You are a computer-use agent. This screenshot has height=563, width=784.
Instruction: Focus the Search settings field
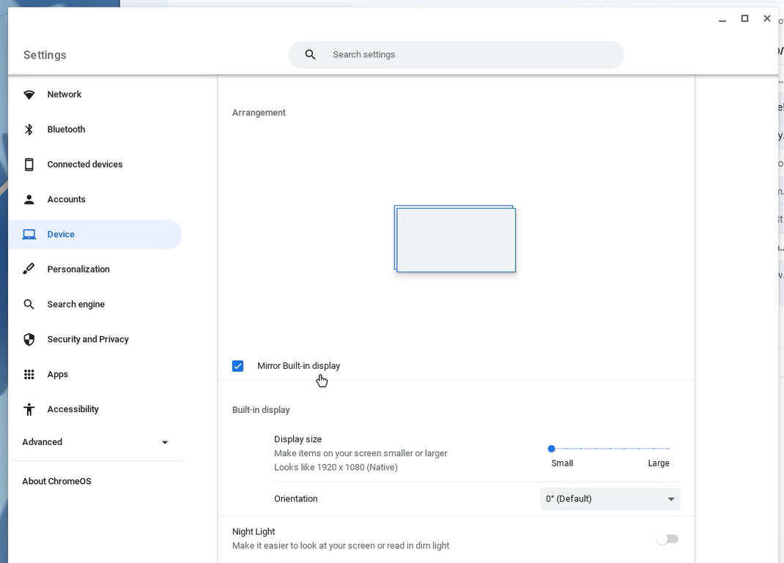tap(469, 55)
